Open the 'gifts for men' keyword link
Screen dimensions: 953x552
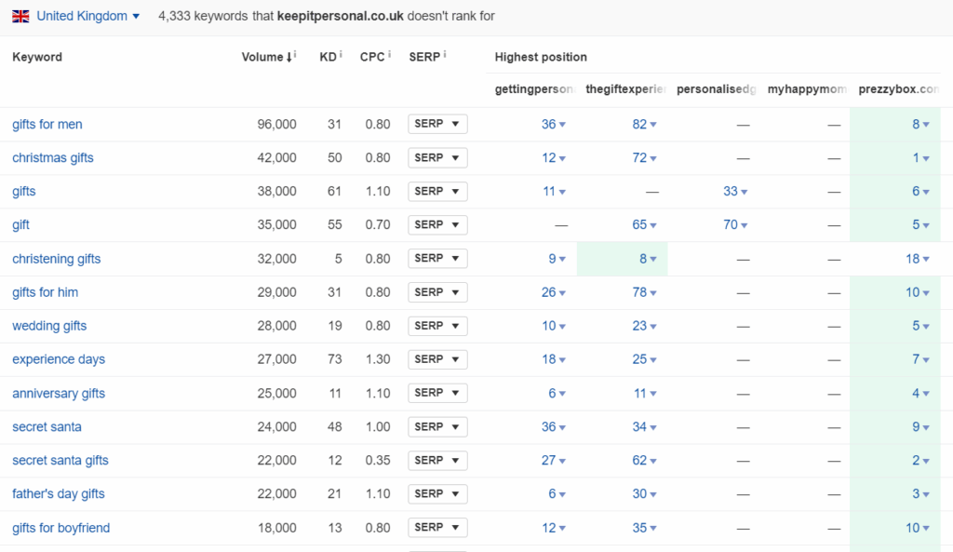(47, 125)
